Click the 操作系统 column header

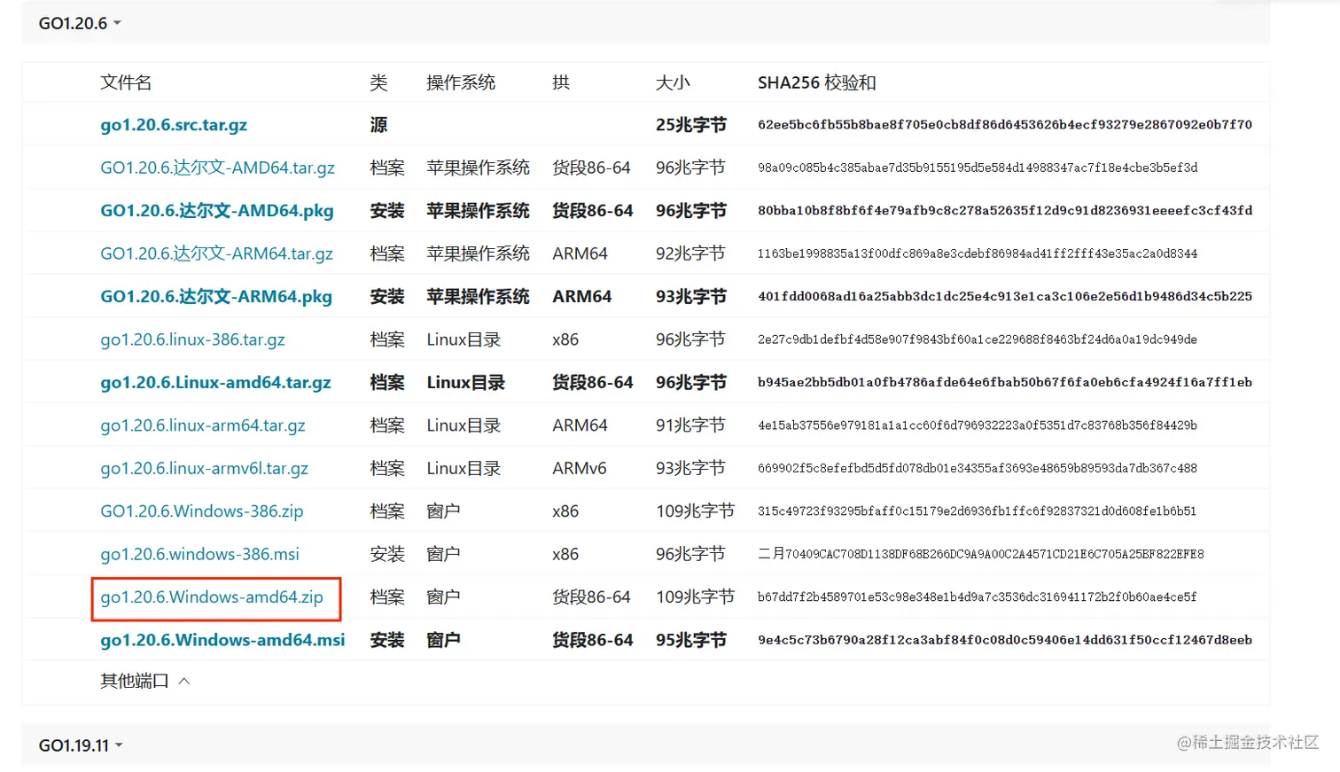pyautogui.click(x=461, y=82)
